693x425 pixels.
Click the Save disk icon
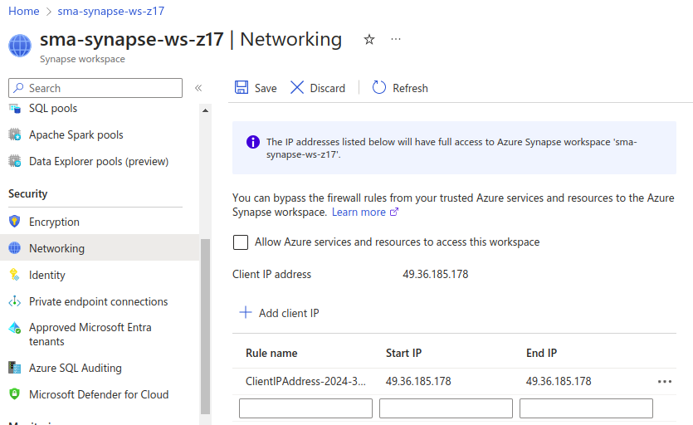[x=242, y=88]
